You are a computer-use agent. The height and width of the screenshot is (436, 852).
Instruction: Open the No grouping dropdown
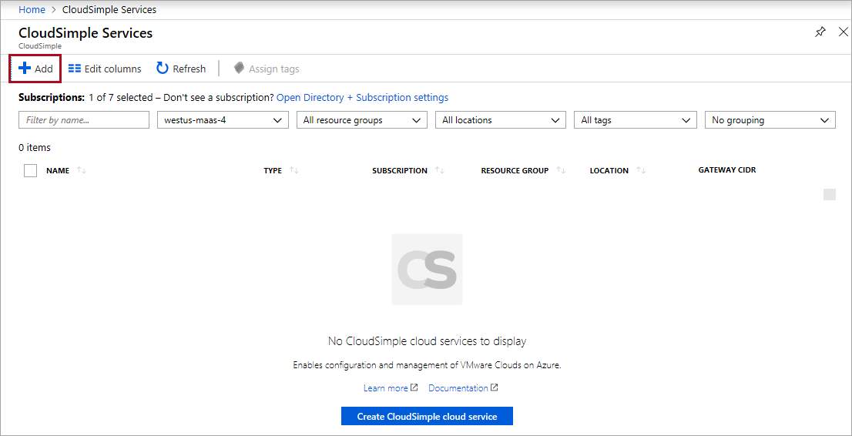(x=770, y=120)
